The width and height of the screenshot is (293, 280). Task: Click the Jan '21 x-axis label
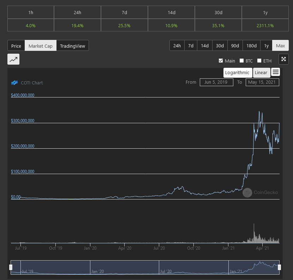[x=228, y=248]
